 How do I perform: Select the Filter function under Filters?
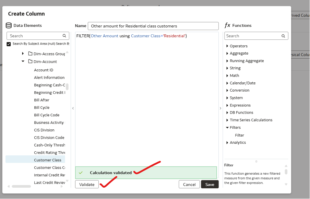point(239,135)
